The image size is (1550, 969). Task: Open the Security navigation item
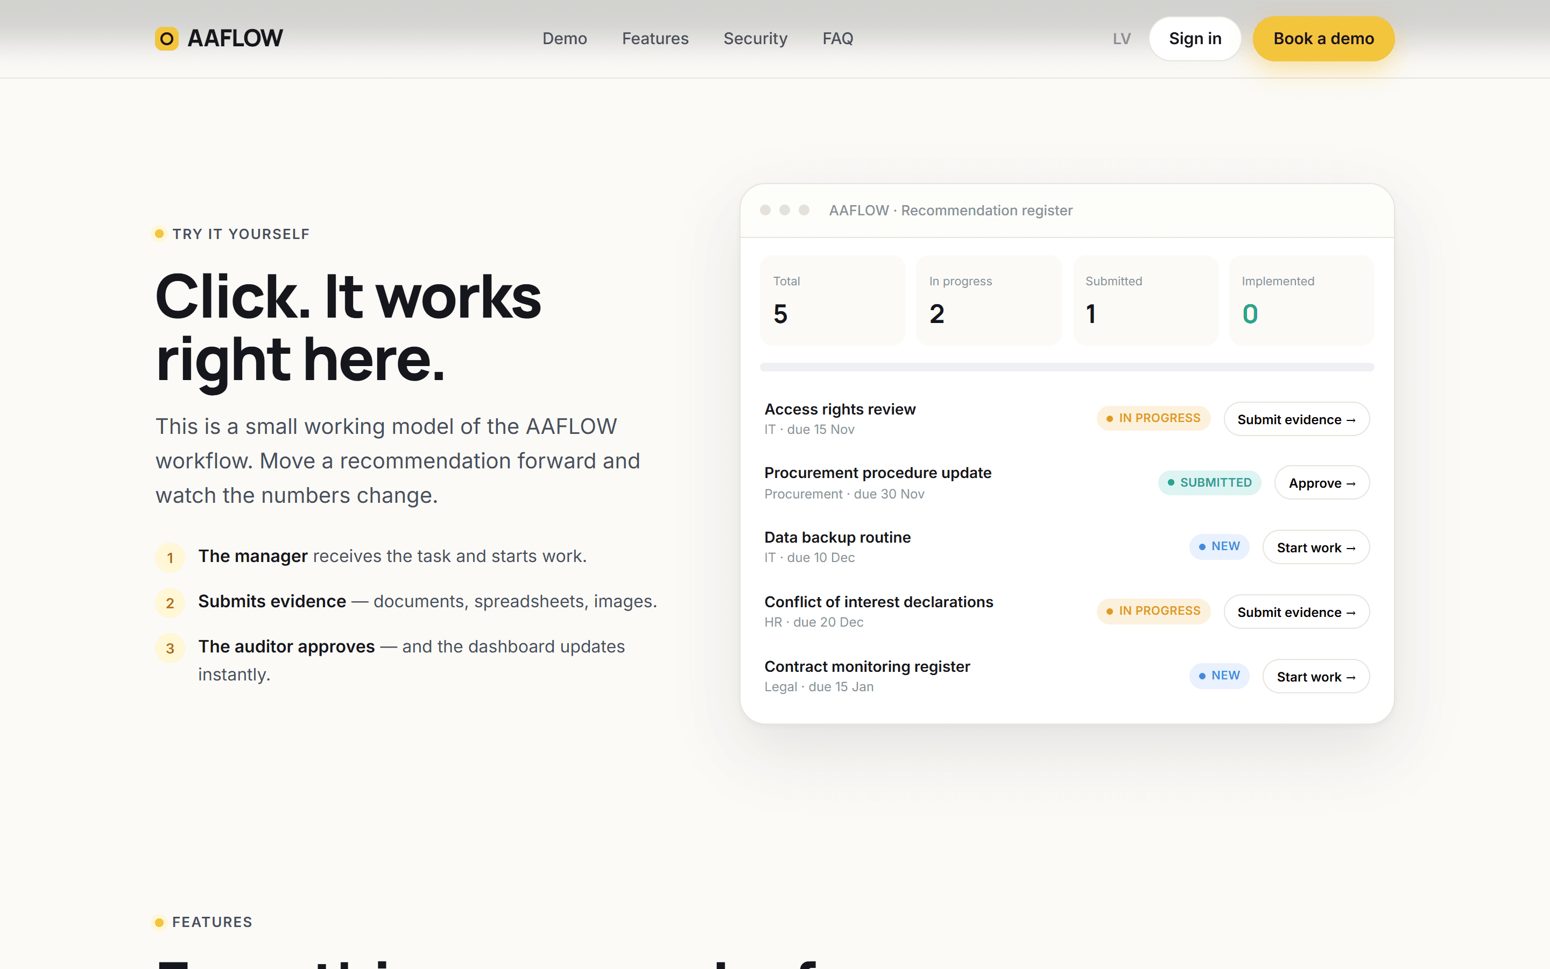[x=755, y=38]
